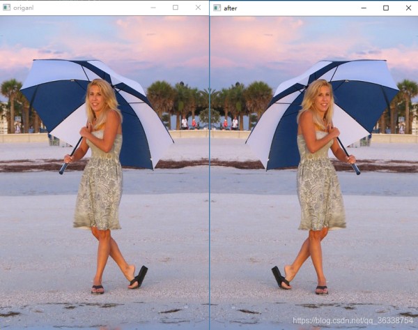Image resolution: width=418 pixels, height=330 pixels.
Task: Click the 'after' window app icon
Action: click(217, 8)
